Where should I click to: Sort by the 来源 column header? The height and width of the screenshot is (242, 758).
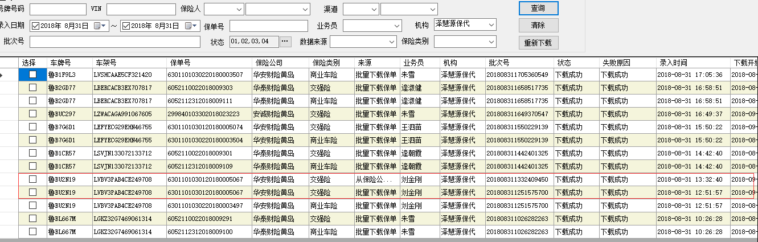(x=376, y=63)
